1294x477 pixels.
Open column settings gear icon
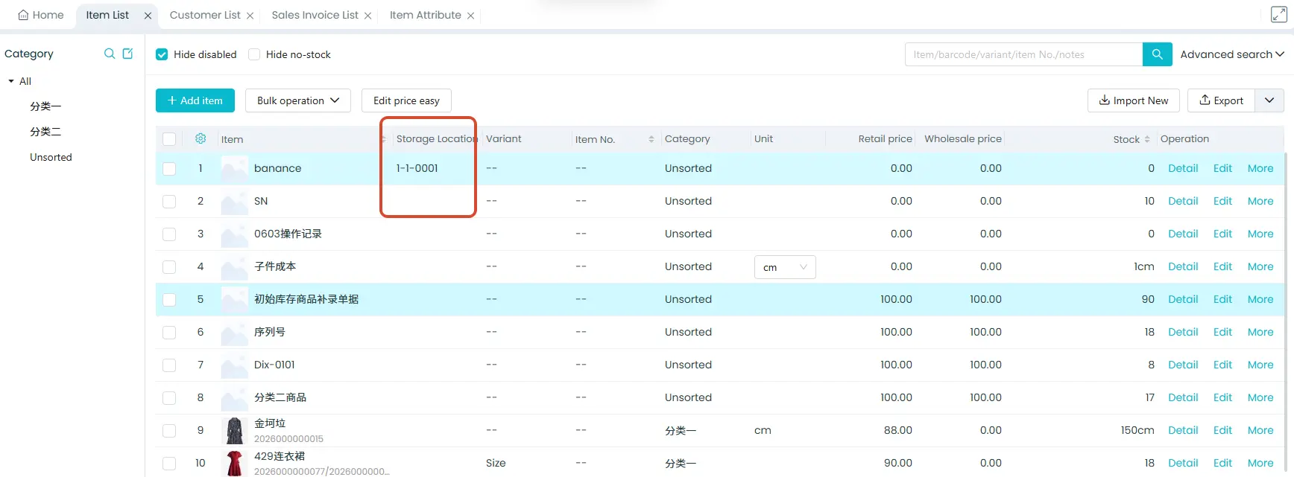coord(201,138)
